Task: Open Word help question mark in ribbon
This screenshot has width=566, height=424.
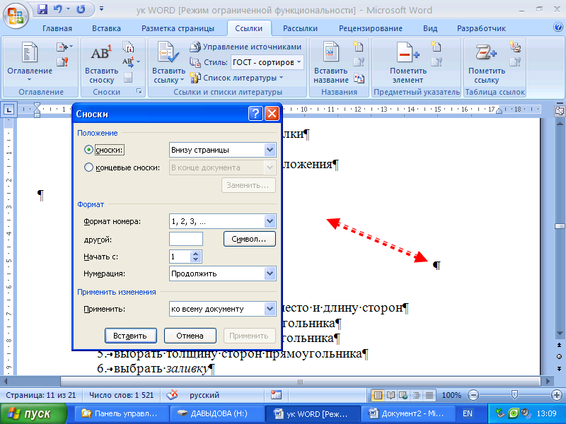Action: tap(558, 28)
